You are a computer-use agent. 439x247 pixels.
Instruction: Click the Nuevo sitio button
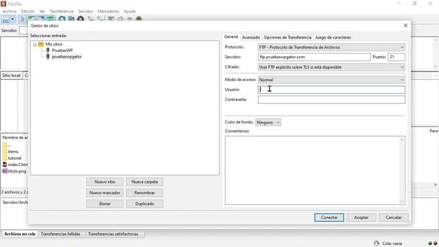tap(105, 182)
